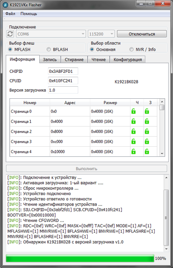Click the Выполнить button
The height and width of the screenshot is (268, 173).
pos(87,169)
